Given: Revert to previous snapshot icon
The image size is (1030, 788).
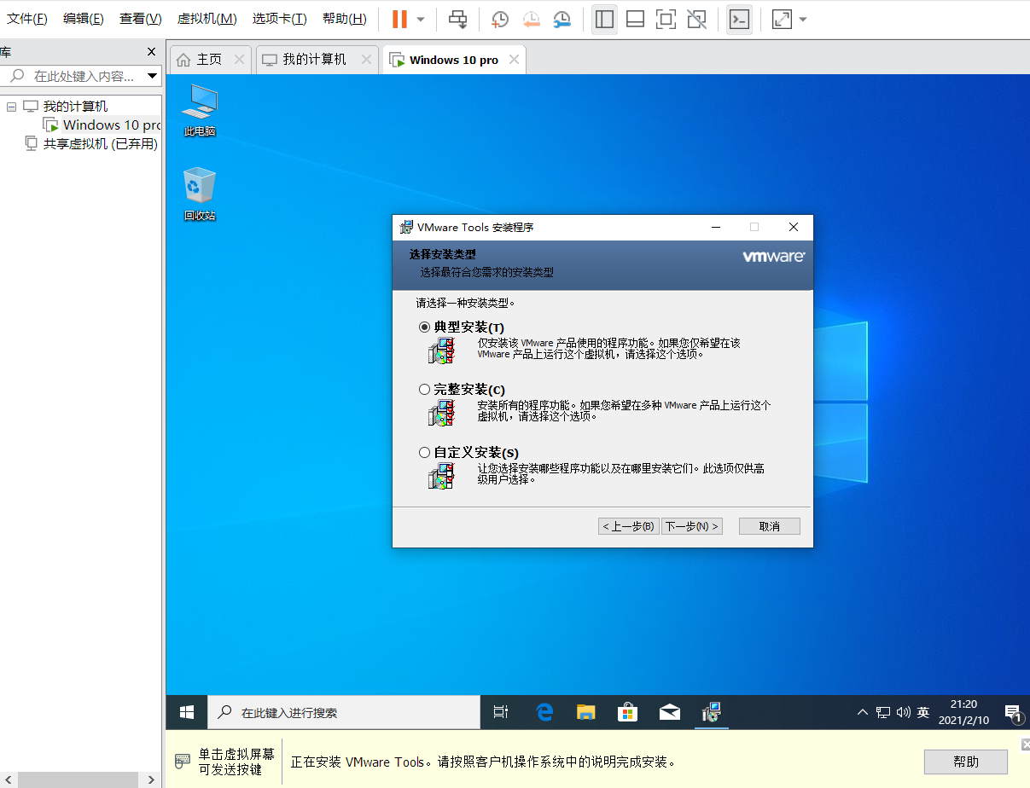Looking at the screenshot, I should (x=531, y=19).
